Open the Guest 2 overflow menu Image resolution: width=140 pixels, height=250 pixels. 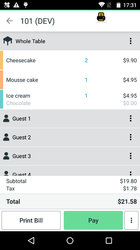pos(130,137)
